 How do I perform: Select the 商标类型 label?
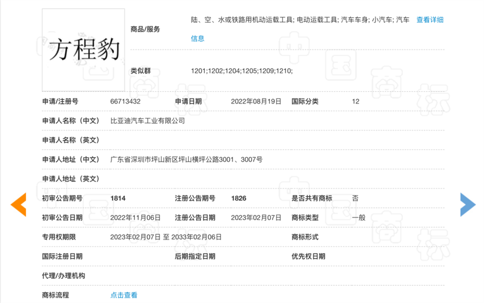coord(305,218)
